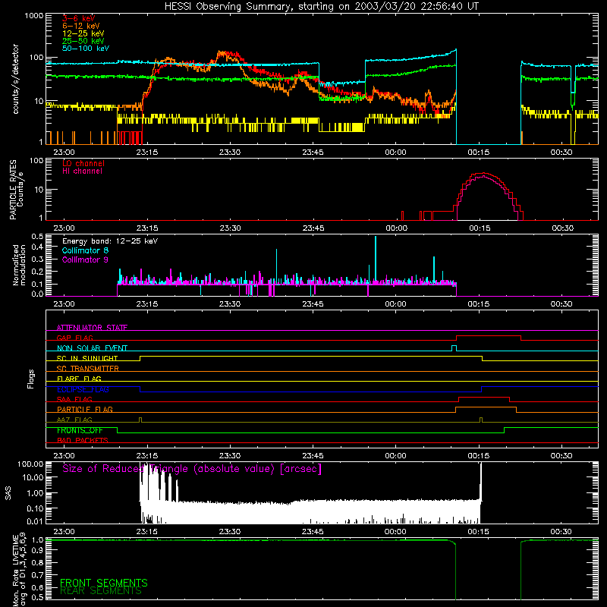Click the counts/s/detector axis title
Viewport: 607px width, 607px height.
[x=15, y=79]
